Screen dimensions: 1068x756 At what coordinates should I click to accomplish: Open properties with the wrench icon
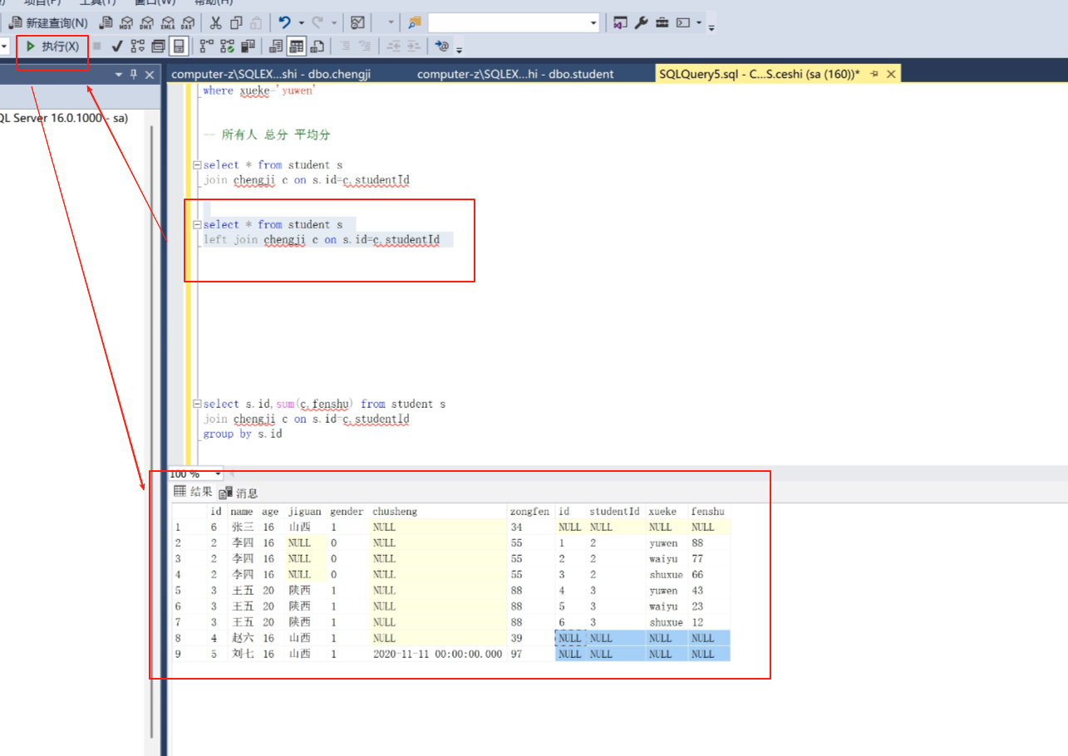(x=641, y=23)
